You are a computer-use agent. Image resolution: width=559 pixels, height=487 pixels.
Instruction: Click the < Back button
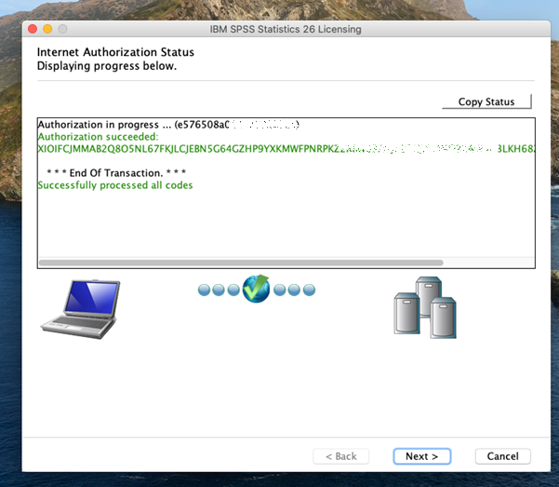tap(340, 456)
